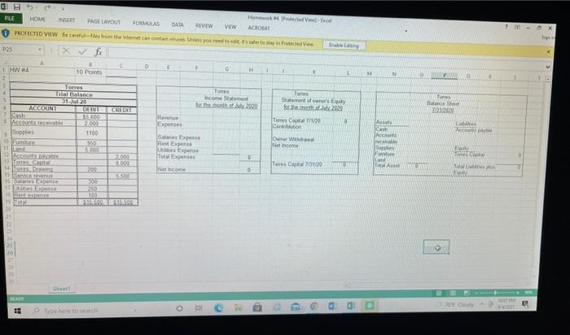The height and width of the screenshot is (335, 570).
Task: Click 'Total Asset' in Balance Sheet
Action: pos(387,165)
